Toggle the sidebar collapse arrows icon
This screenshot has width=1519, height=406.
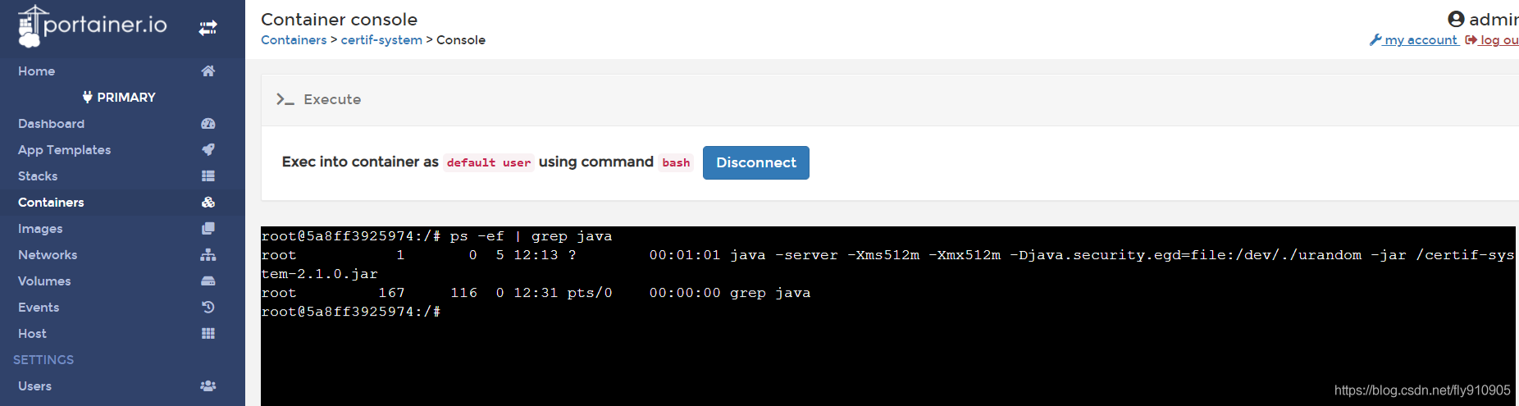point(208,28)
